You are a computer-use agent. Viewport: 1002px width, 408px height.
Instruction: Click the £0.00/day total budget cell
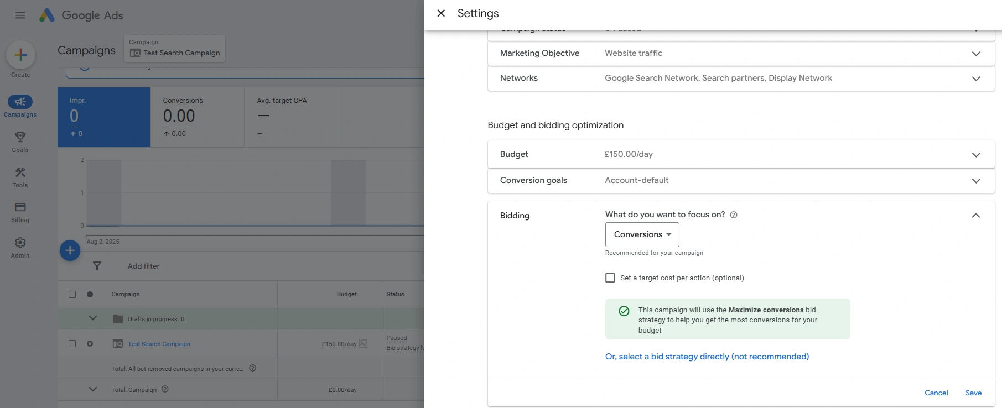(342, 390)
